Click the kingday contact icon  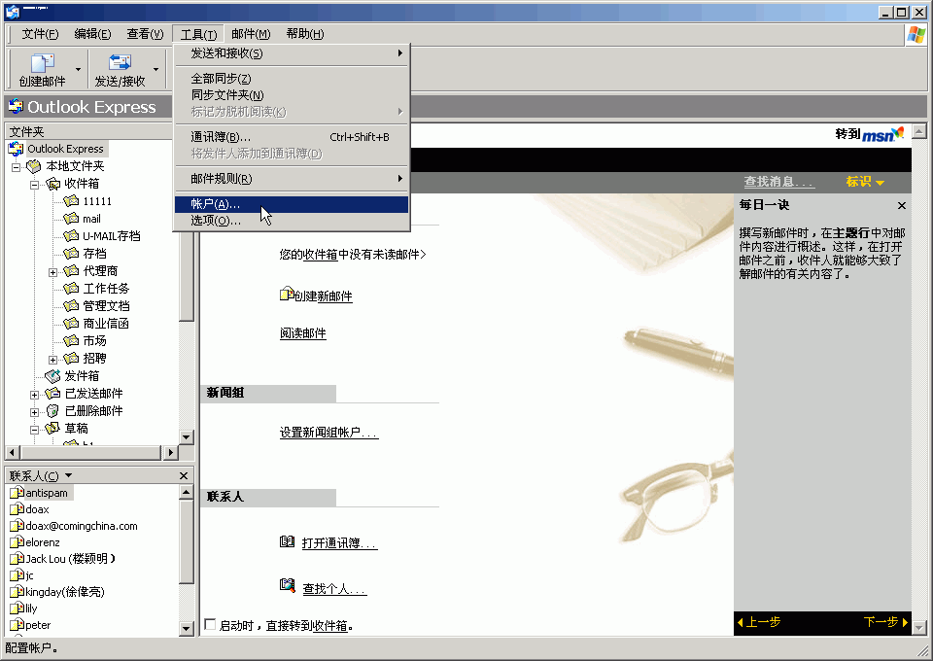click(17, 592)
